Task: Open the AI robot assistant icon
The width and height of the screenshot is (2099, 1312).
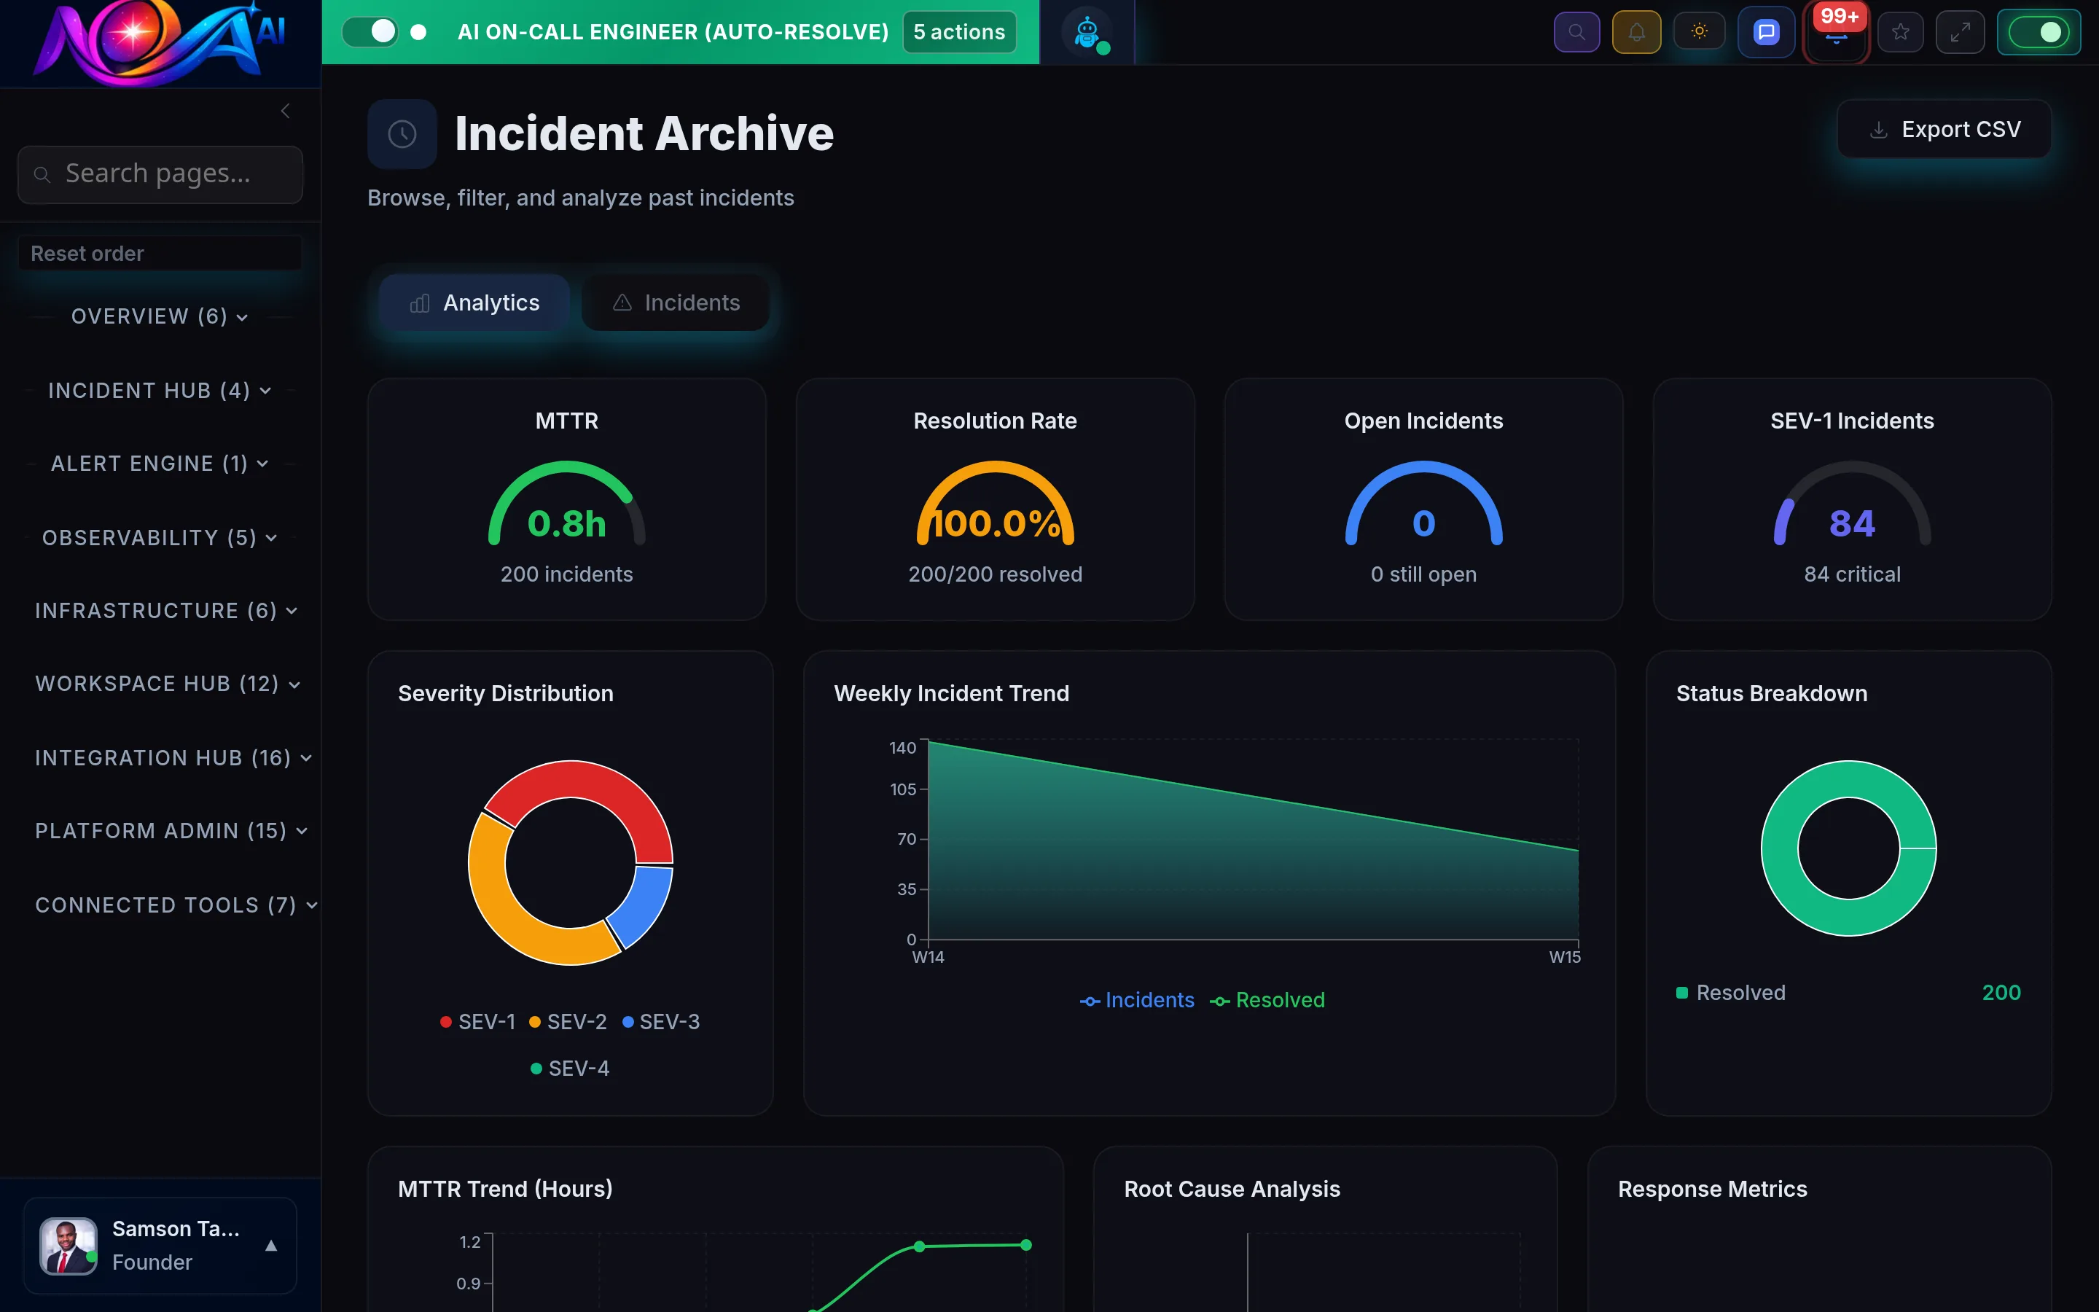Action: [x=1087, y=31]
